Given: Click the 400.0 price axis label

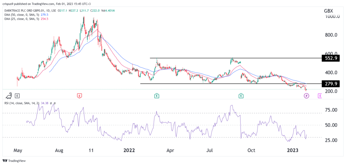Looking at the screenshot, I should pos(331,73).
